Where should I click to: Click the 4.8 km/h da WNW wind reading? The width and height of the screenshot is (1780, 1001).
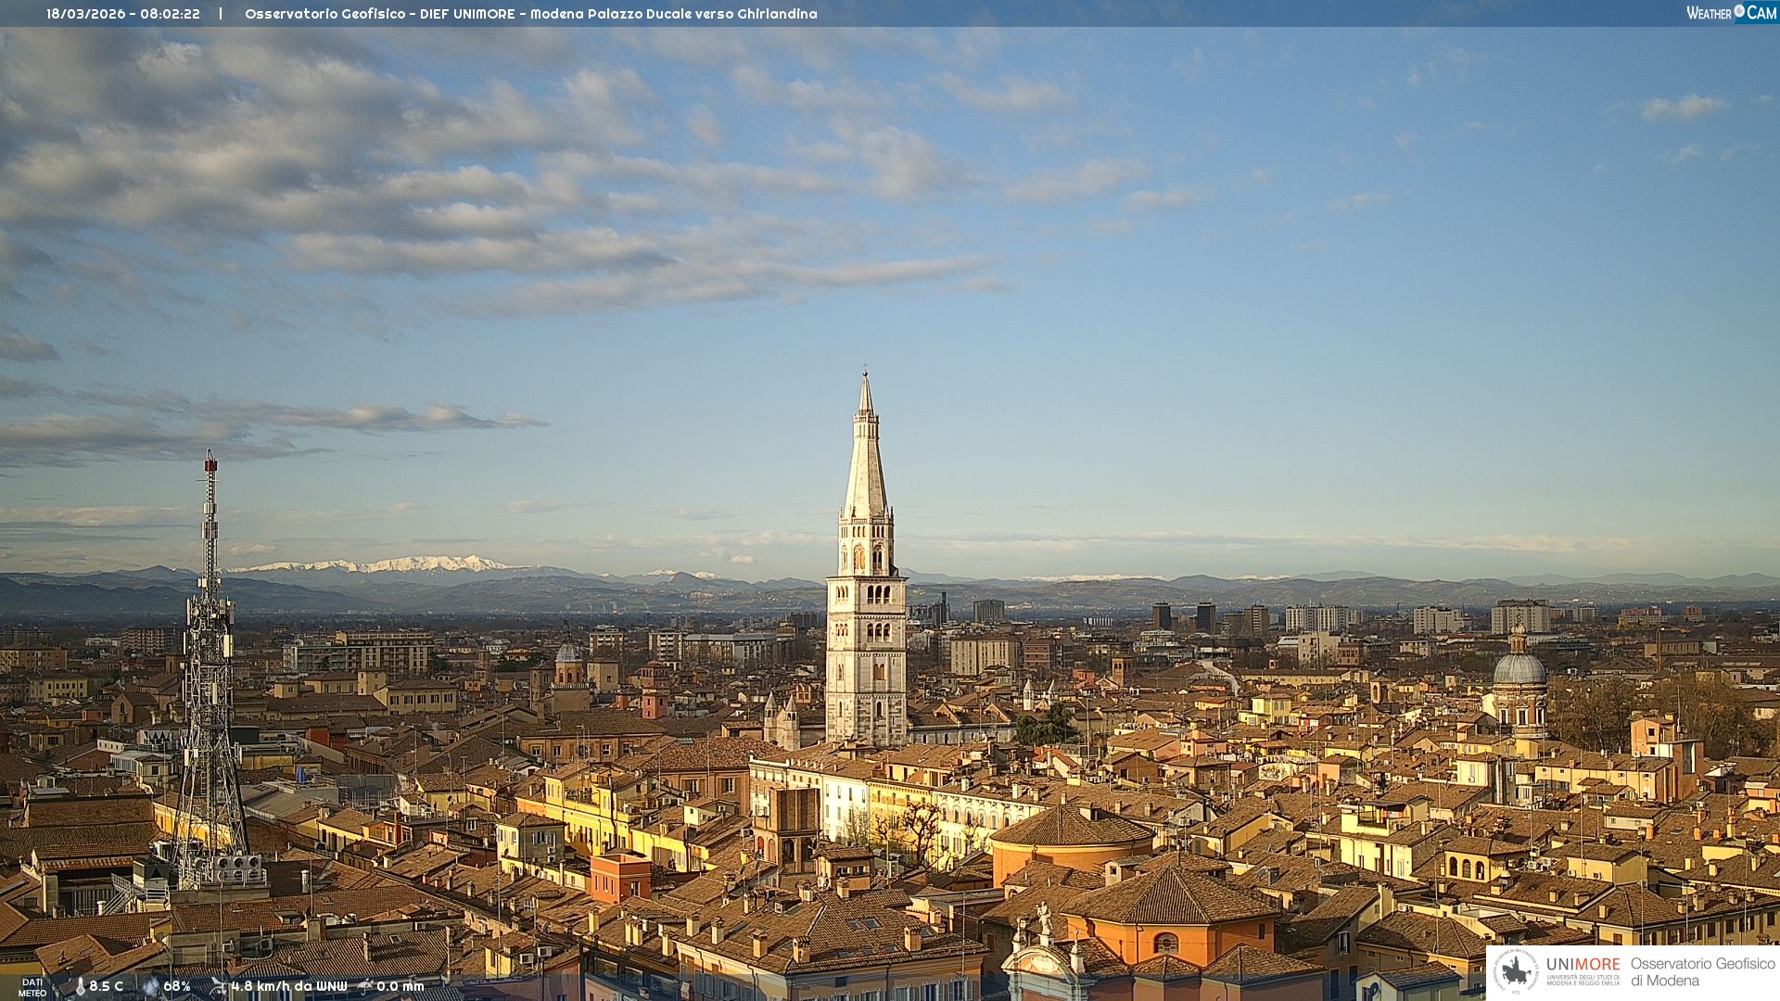(289, 986)
